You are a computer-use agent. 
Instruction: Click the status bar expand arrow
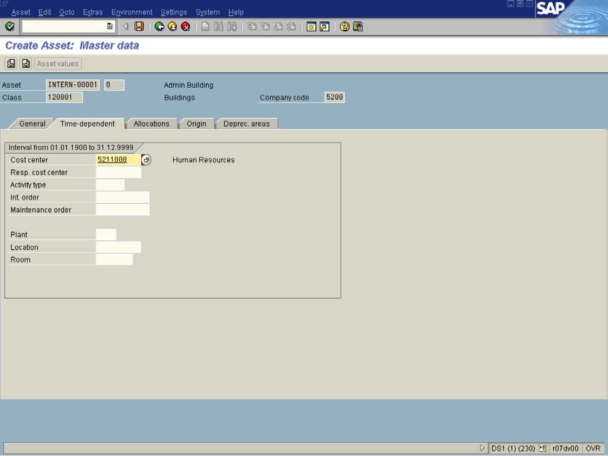pyautogui.click(x=482, y=448)
